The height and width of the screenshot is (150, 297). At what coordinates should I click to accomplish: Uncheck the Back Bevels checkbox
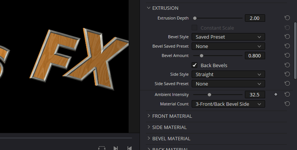(x=195, y=65)
